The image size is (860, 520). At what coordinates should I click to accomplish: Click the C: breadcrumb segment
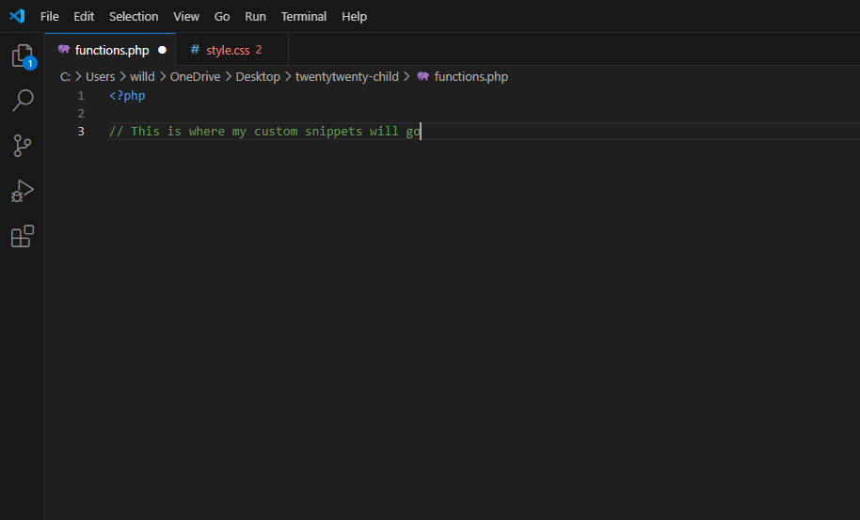65,77
